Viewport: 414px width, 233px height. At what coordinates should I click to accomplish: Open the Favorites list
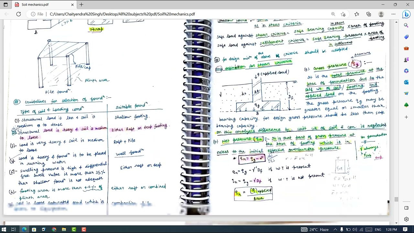pyautogui.click(x=357, y=14)
